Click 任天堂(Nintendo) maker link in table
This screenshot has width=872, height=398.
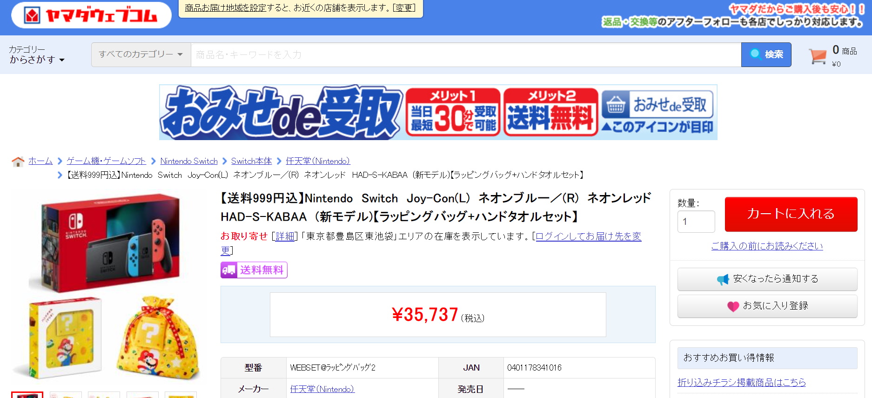(x=322, y=389)
